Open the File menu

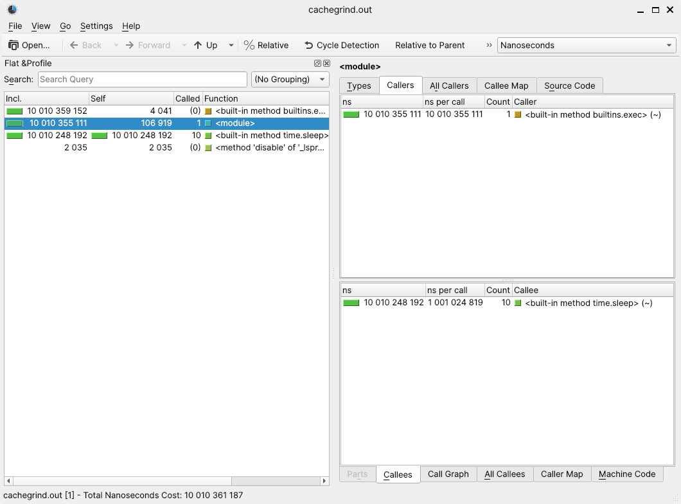15,26
